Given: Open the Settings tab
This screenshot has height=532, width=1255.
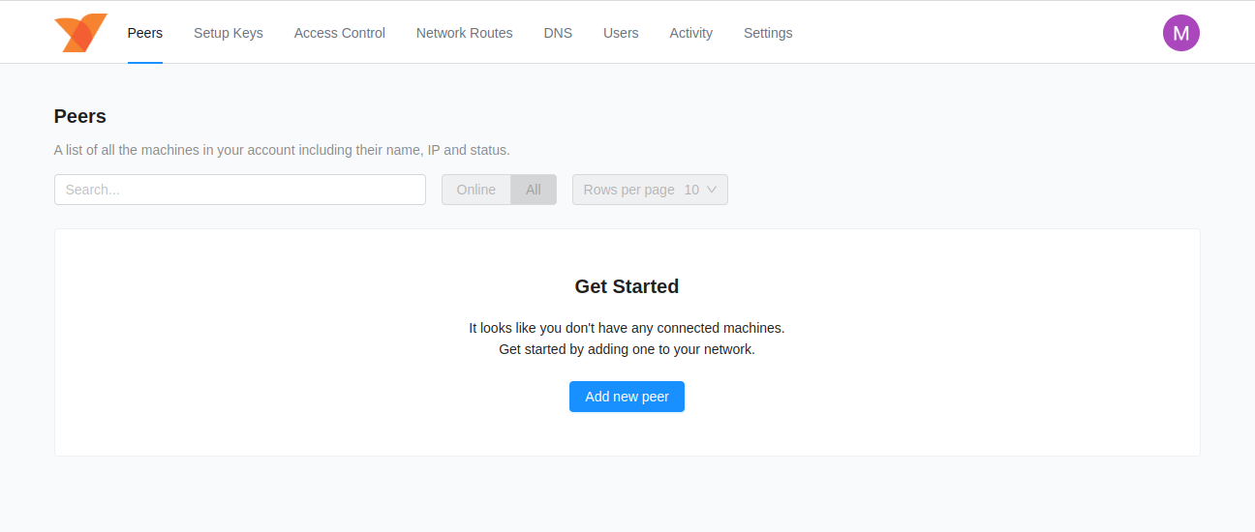Looking at the screenshot, I should pyautogui.click(x=768, y=33).
